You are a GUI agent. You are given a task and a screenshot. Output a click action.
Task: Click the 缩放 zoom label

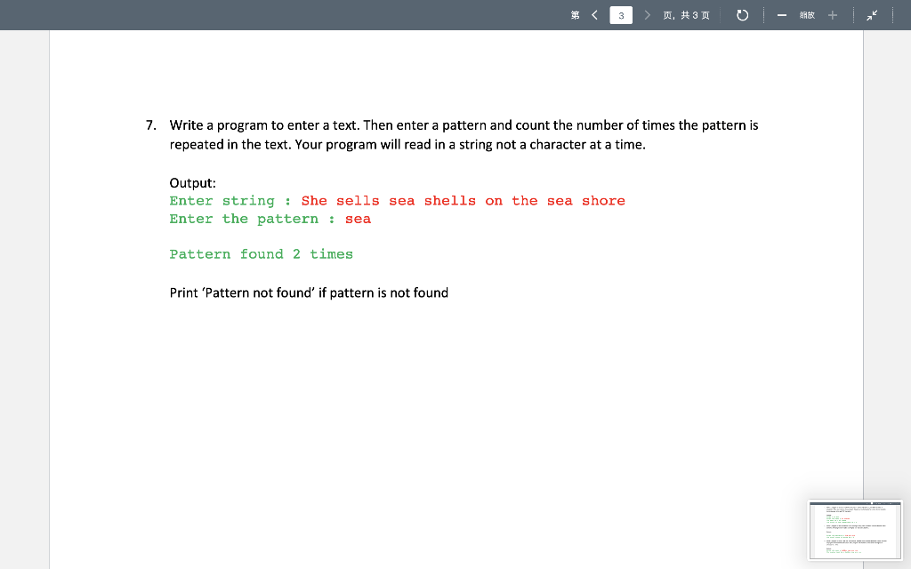[806, 14]
